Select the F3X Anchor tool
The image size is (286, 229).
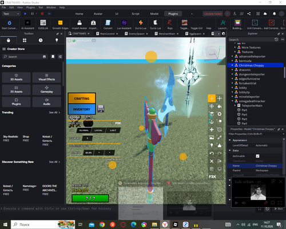coord(212,122)
